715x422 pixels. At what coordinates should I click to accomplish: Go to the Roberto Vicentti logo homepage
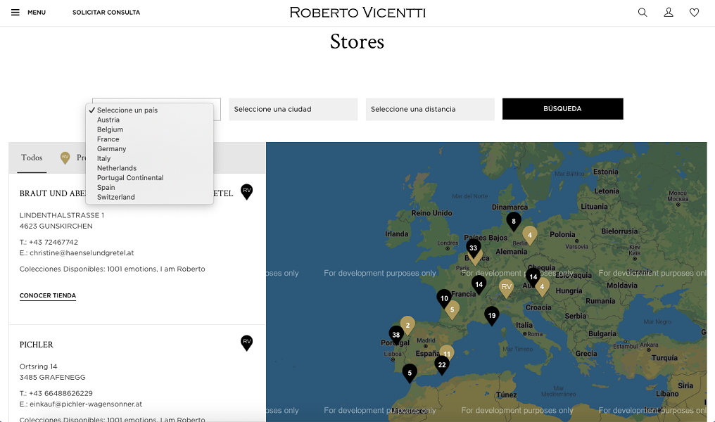(x=357, y=12)
